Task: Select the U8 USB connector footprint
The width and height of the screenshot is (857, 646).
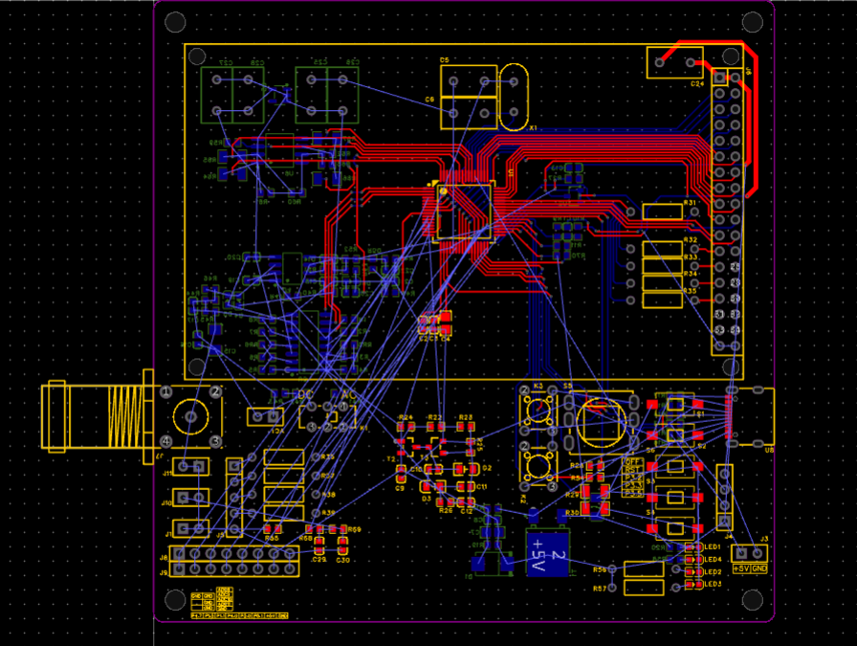Action: [750, 417]
